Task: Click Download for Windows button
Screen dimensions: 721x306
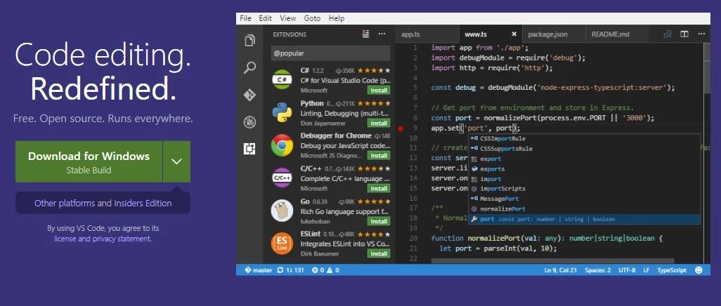Action: (x=89, y=161)
